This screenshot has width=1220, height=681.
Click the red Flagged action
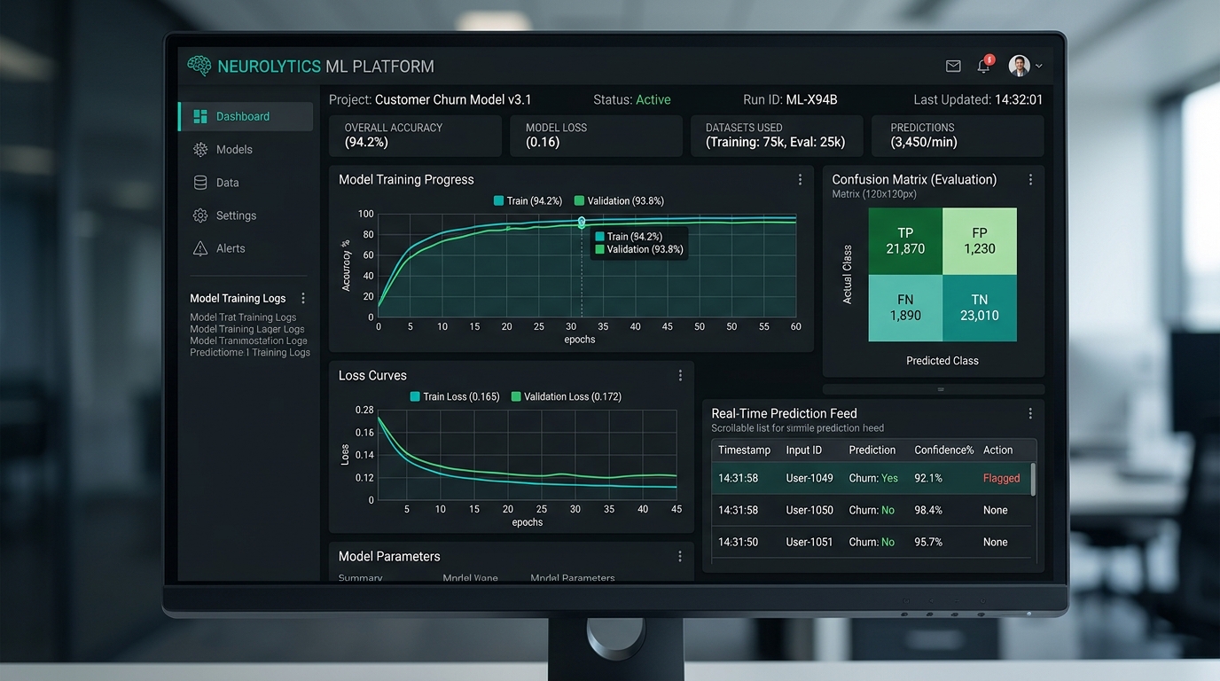(x=1002, y=479)
